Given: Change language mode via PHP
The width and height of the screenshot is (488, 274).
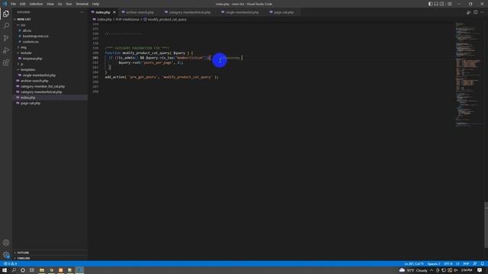Looking at the screenshot, I should click(466, 264).
